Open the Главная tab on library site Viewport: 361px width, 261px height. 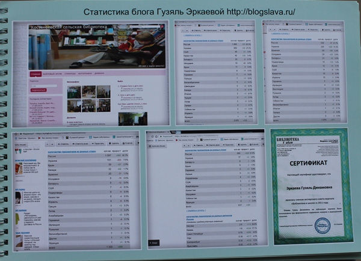[35, 74]
